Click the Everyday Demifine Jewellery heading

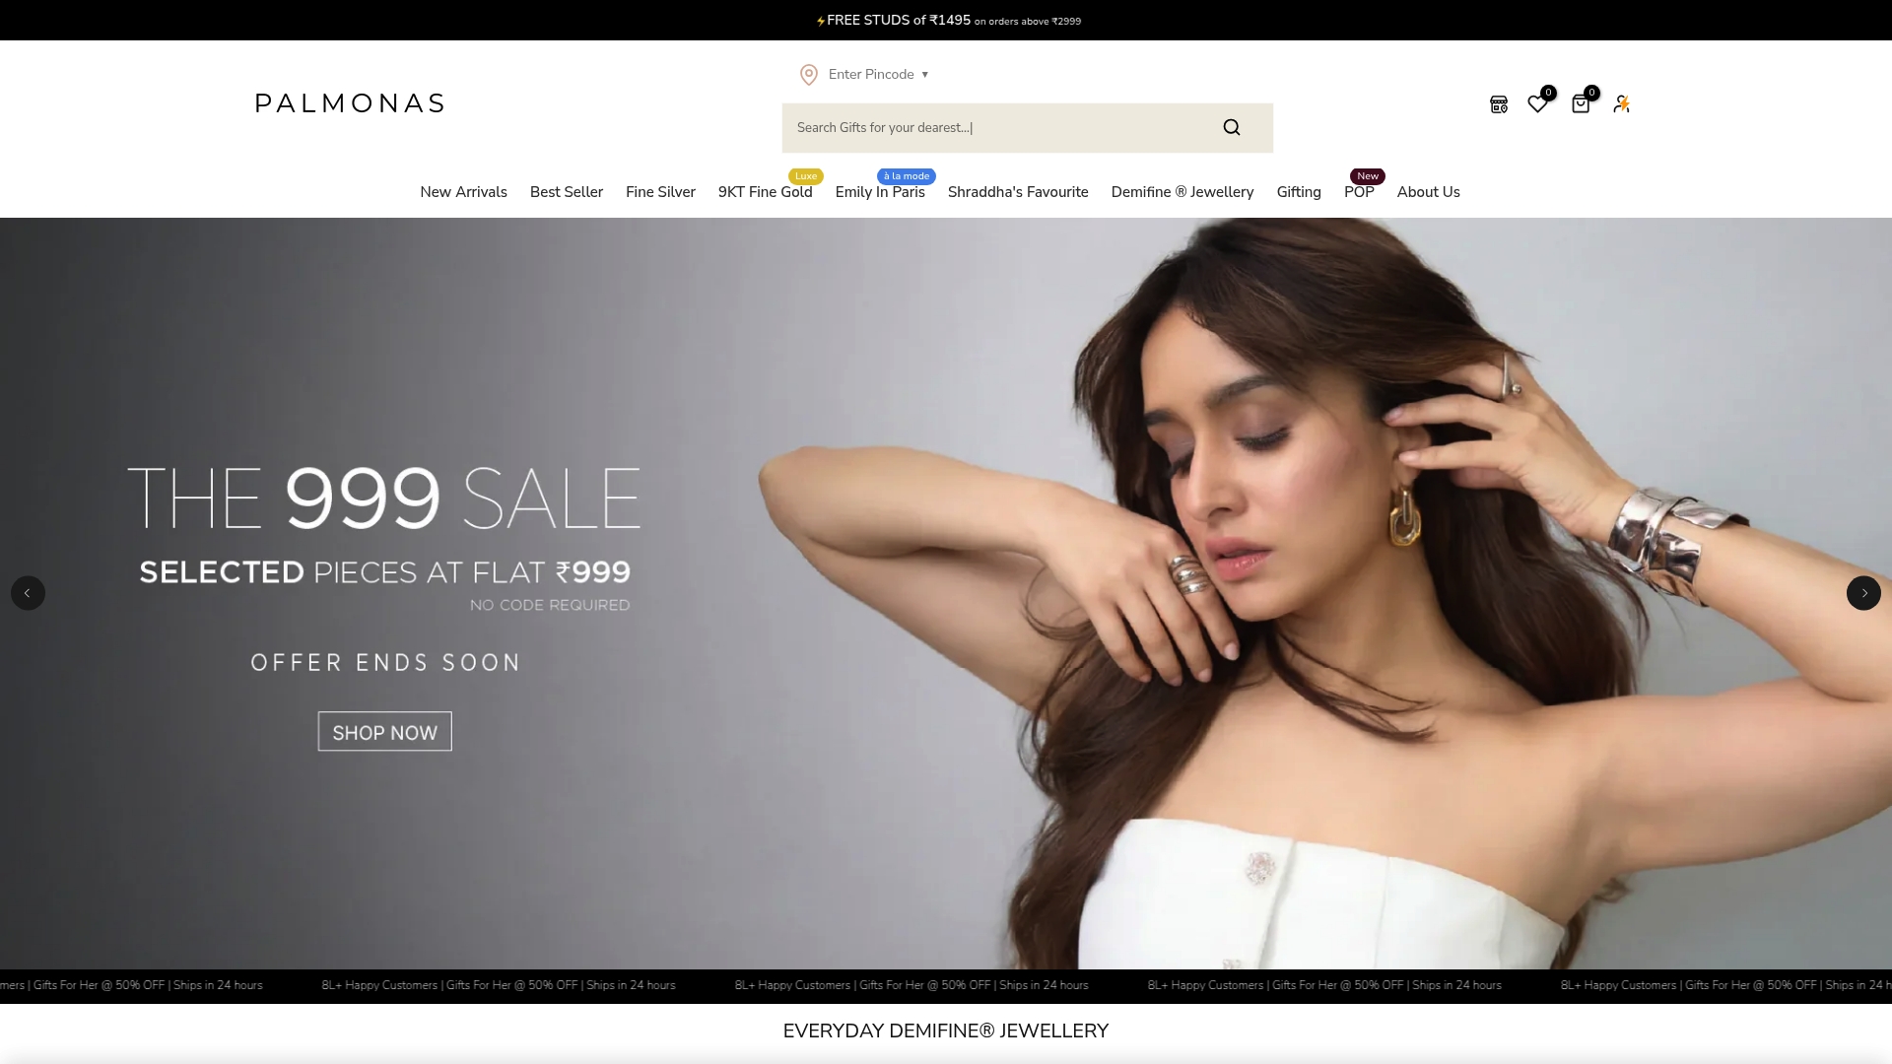click(946, 1031)
